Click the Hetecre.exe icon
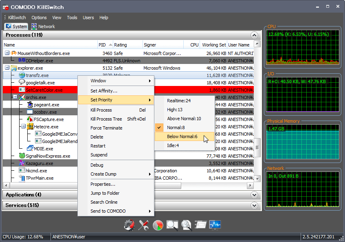The image size is (345, 242). click(30, 126)
